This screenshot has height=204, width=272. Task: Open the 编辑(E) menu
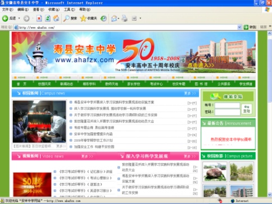click(23, 10)
